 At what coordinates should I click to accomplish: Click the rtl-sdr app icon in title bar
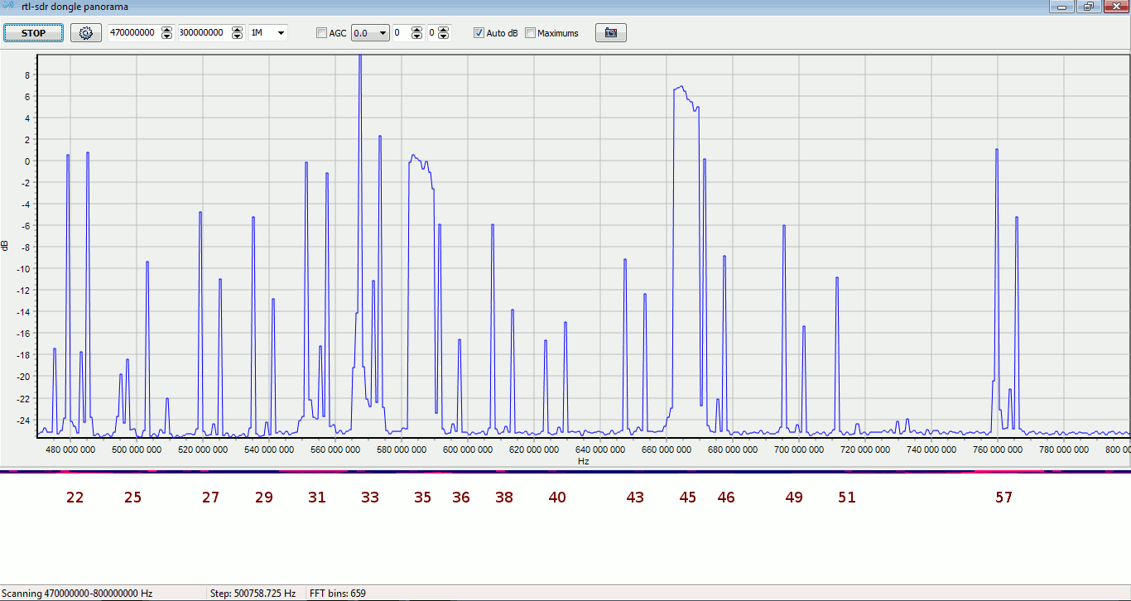(9, 7)
